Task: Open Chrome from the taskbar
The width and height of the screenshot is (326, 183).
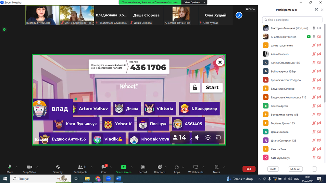Action: (98, 179)
